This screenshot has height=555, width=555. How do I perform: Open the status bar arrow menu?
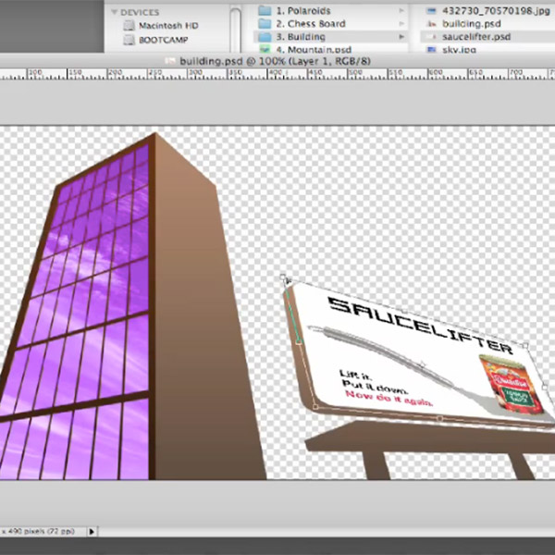coord(92,531)
